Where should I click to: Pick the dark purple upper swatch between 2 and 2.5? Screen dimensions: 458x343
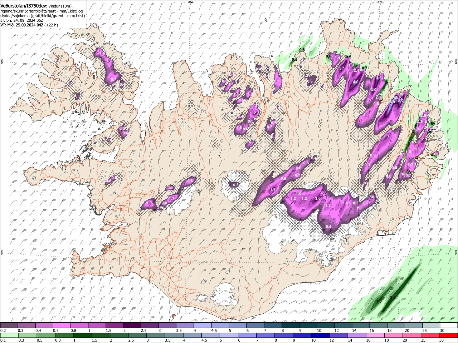click(132, 325)
